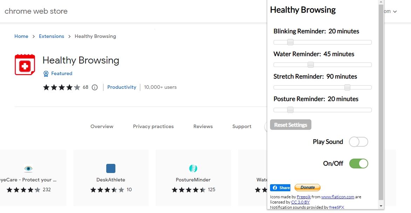Click the EyeCare extension eye icon

28,168
